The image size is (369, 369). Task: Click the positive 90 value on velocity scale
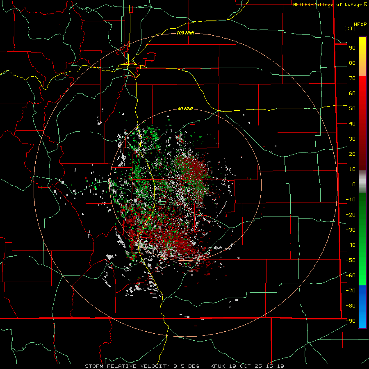pyautogui.click(x=352, y=48)
